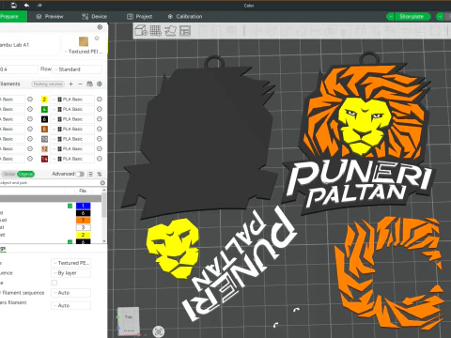Select the Bambu Lab A1 printer preset
451x338 pixels.
pyautogui.click(x=29, y=45)
